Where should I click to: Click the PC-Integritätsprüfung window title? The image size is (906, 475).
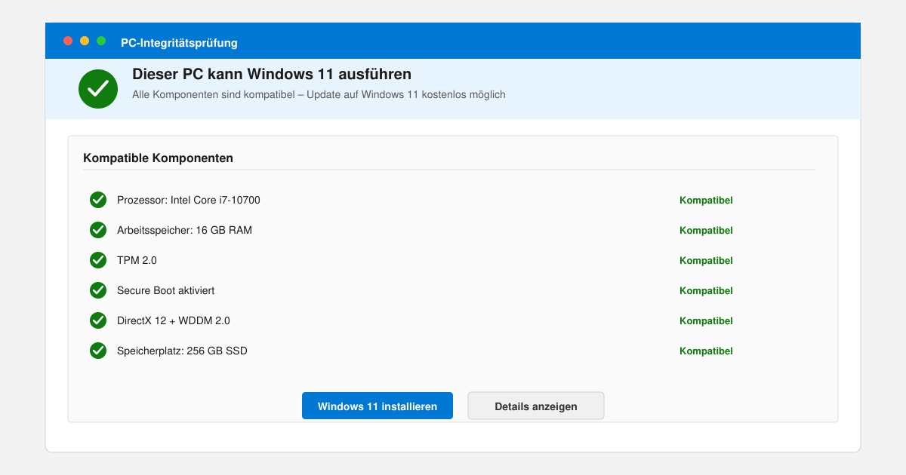pyautogui.click(x=179, y=43)
